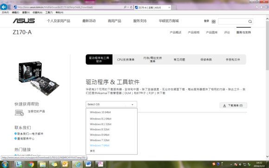Click the 下载清单 (0) button
The image size is (269, 168).
[233, 106]
